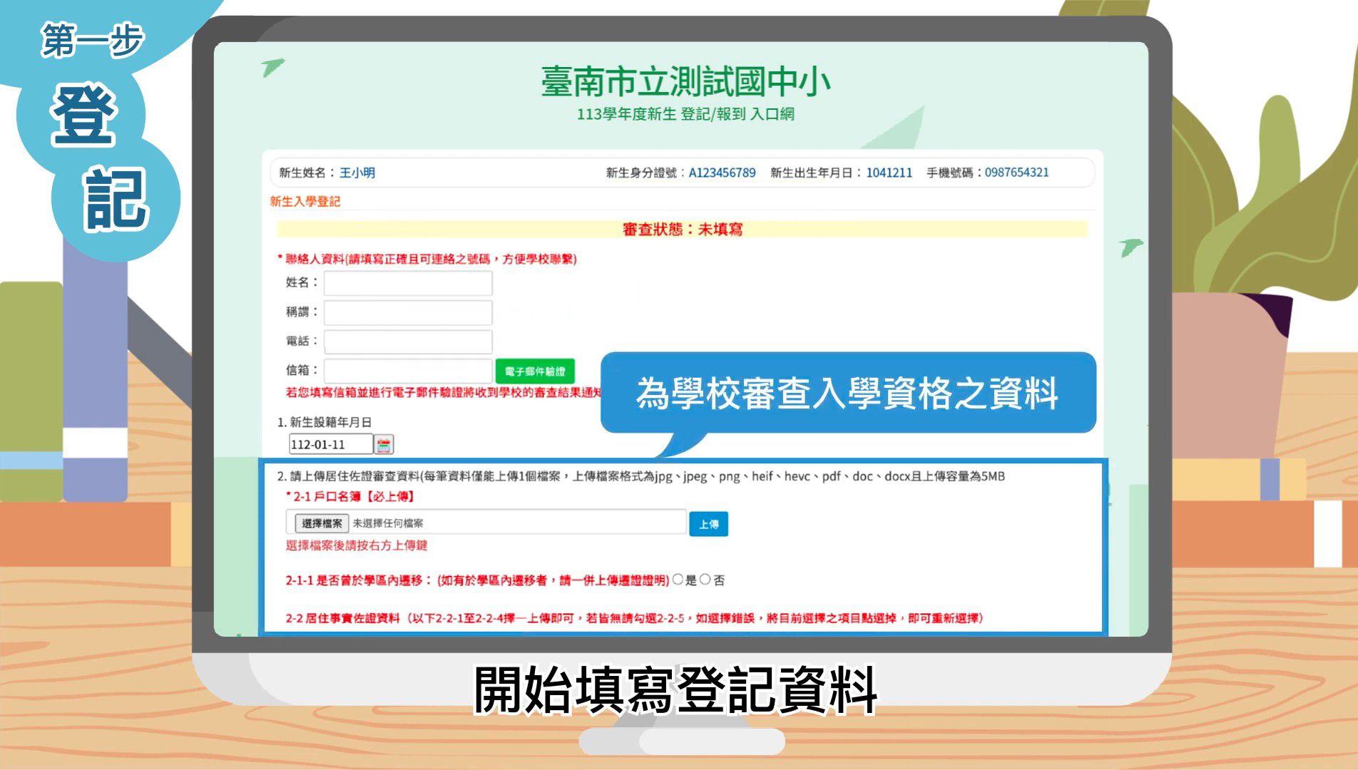Click the ID number A123456789

point(722,173)
